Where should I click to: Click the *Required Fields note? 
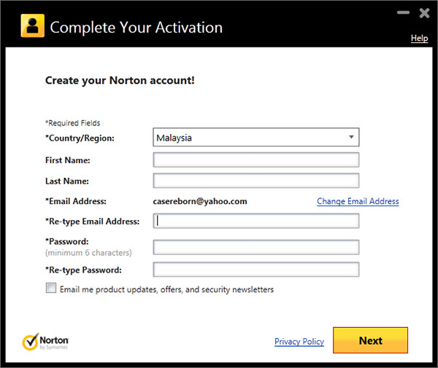[x=72, y=123]
